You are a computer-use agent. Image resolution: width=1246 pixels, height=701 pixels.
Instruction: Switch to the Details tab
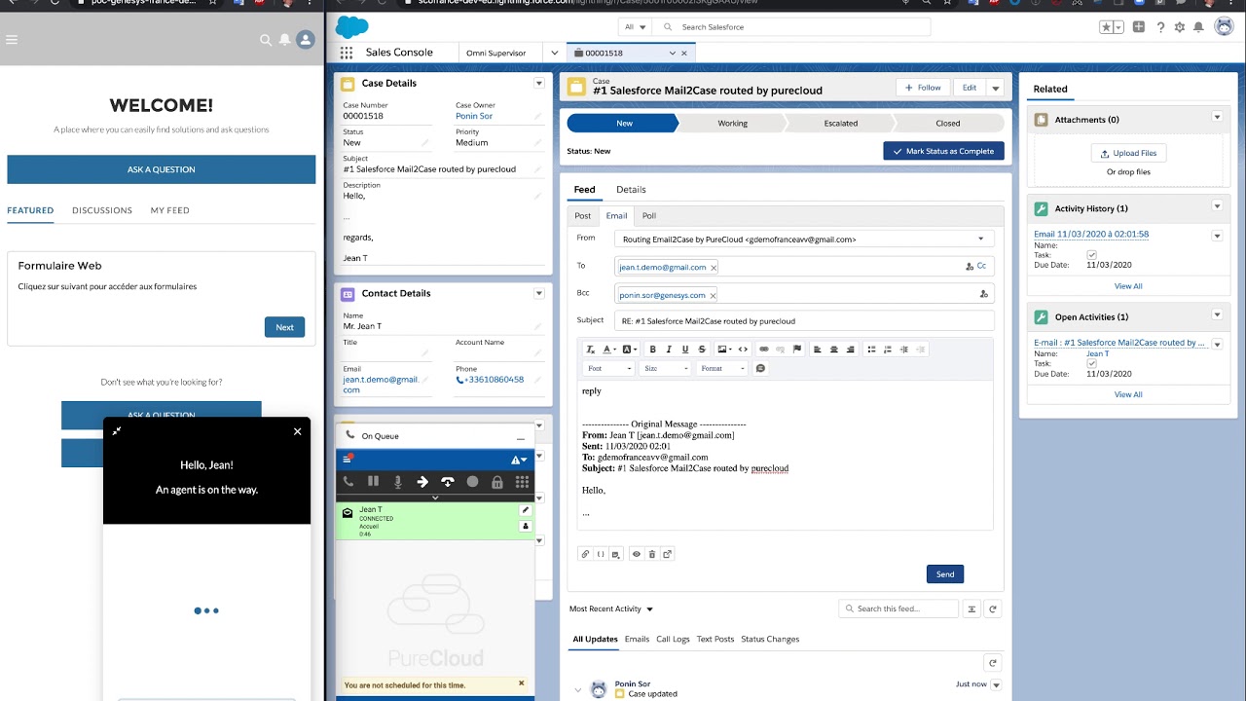click(631, 190)
